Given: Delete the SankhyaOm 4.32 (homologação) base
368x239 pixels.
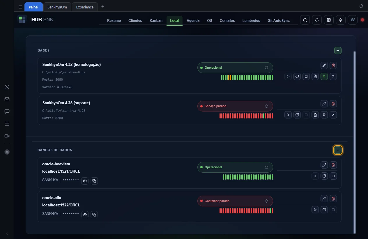Looking at the screenshot, I should coord(333,65).
